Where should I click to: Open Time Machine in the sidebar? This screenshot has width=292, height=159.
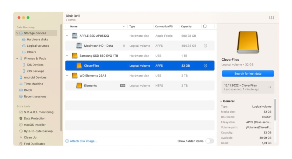coord(33,84)
